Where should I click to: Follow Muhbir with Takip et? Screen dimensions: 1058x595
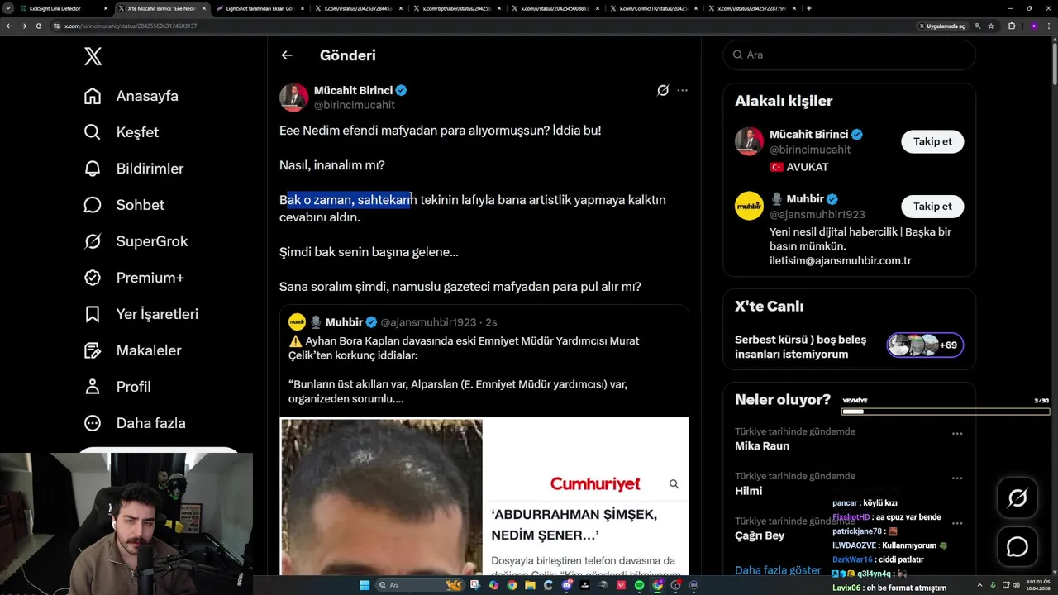(932, 206)
